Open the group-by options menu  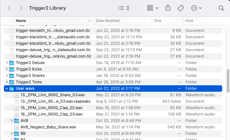(153, 8)
